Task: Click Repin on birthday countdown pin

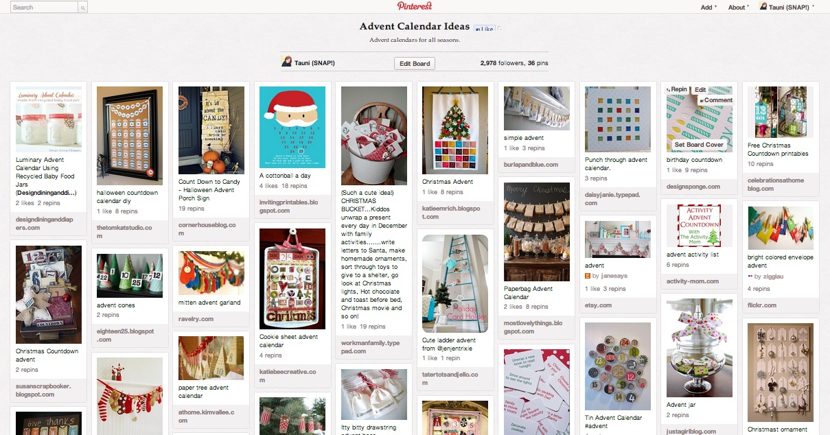Action: (x=678, y=90)
